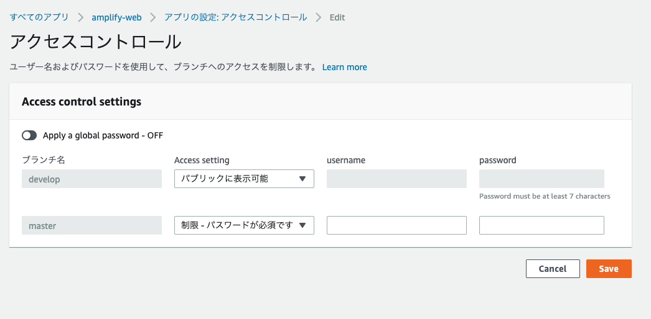Viewport: 651px width, 319px height.
Task: Focus the username field for master branch
Action: click(x=396, y=225)
